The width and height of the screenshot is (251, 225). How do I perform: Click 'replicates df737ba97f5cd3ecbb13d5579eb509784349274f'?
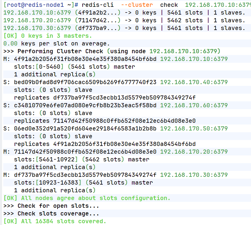click(105, 98)
